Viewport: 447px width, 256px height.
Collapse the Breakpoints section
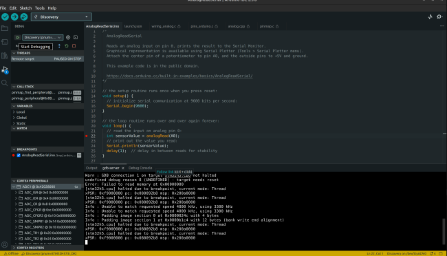pyautogui.click(x=47, y=149)
